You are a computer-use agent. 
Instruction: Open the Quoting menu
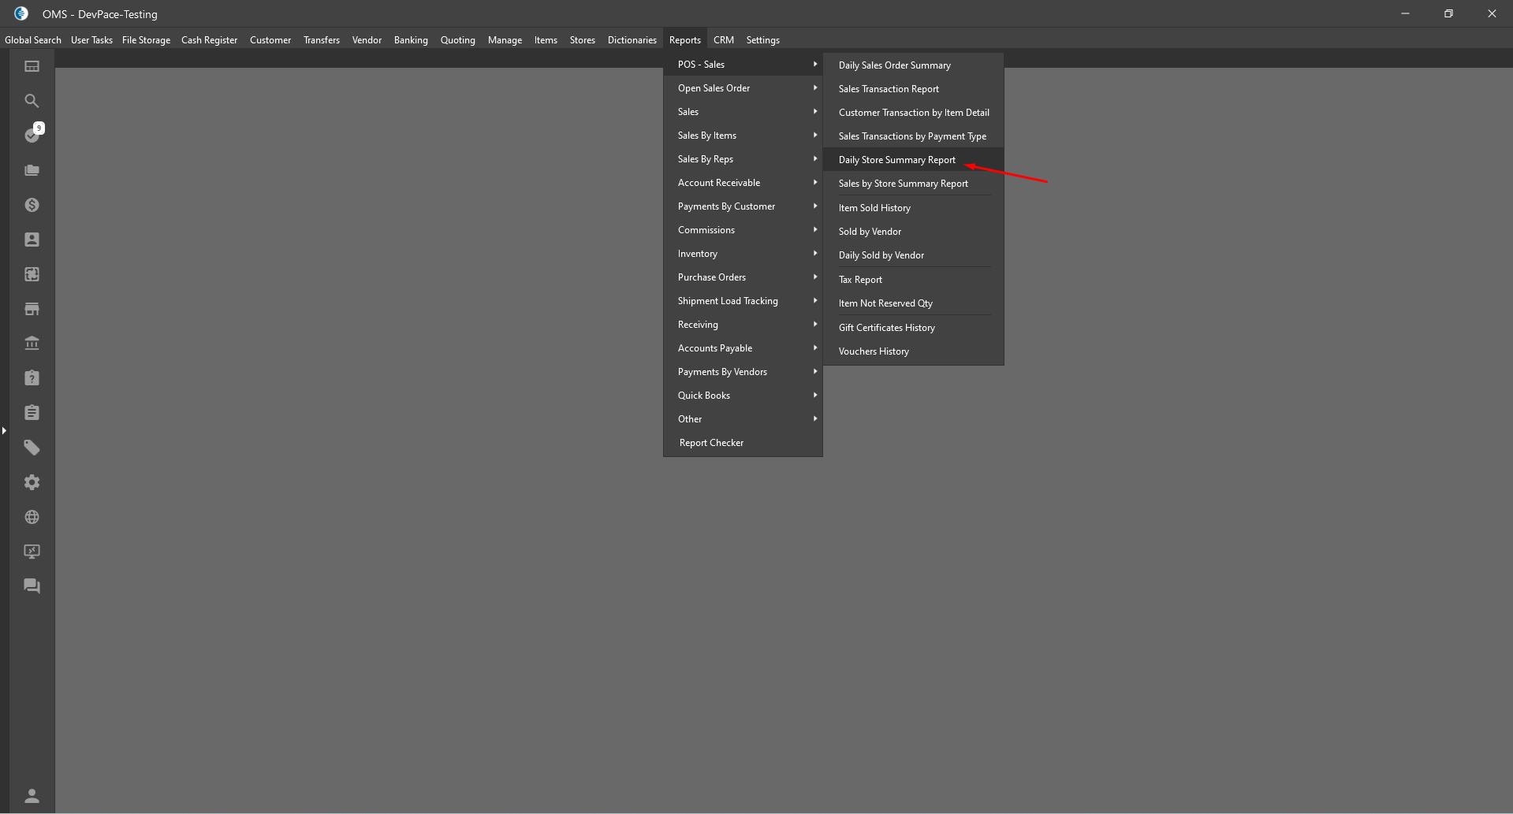(x=458, y=40)
